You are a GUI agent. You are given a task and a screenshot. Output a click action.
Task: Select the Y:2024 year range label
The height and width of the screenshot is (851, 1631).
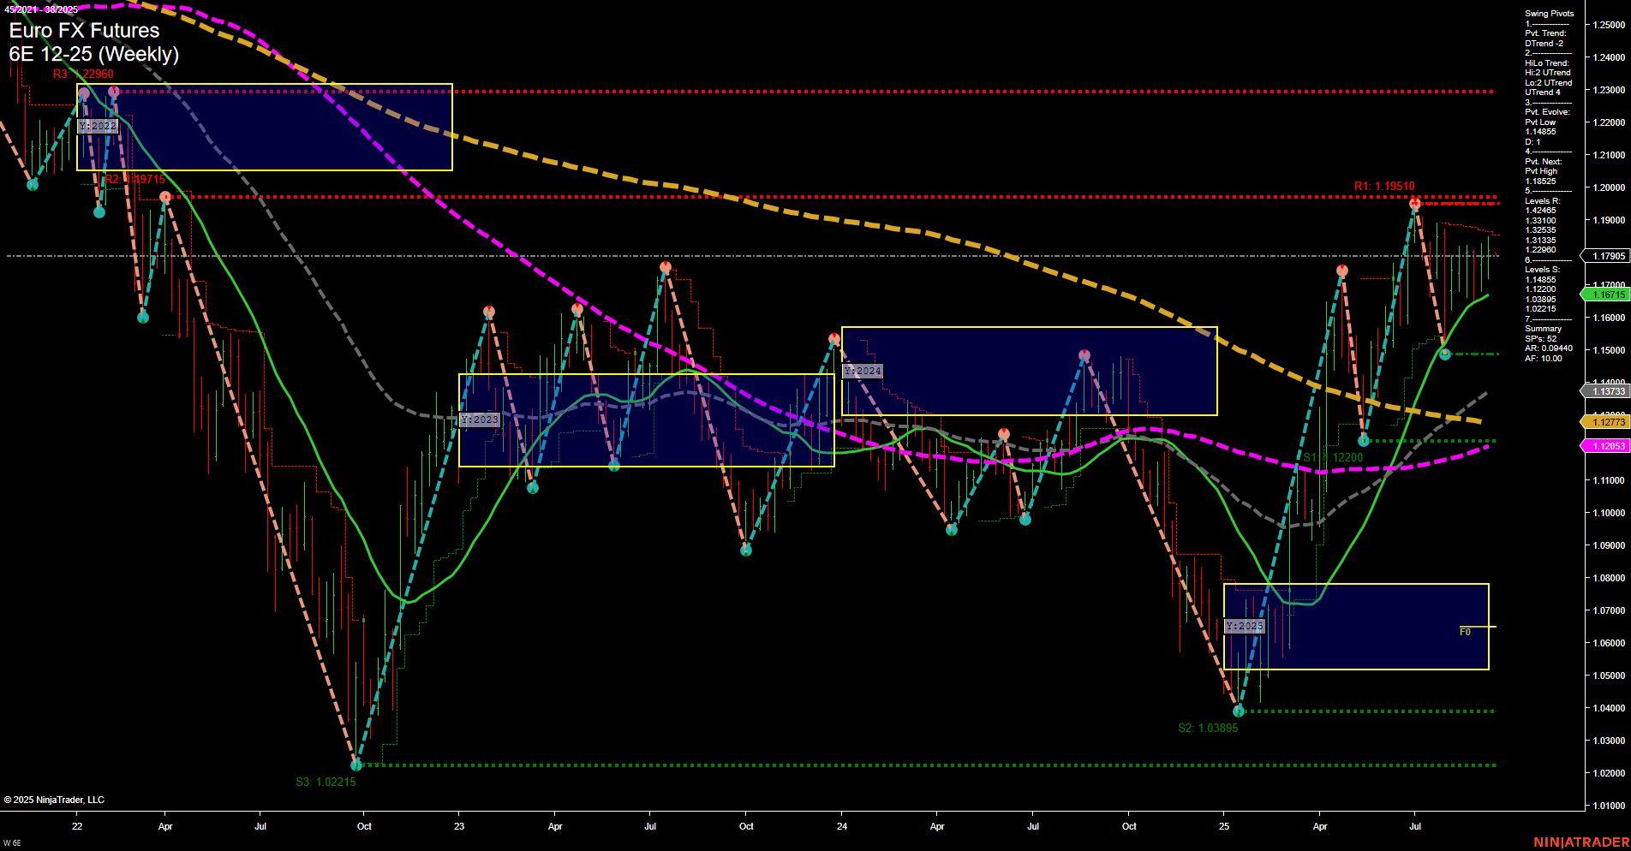(861, 371)
